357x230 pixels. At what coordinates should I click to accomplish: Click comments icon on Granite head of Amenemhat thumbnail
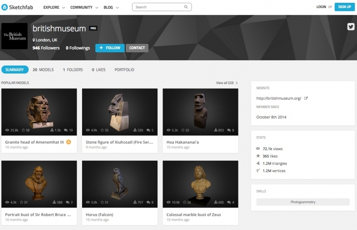coord(66,130)
